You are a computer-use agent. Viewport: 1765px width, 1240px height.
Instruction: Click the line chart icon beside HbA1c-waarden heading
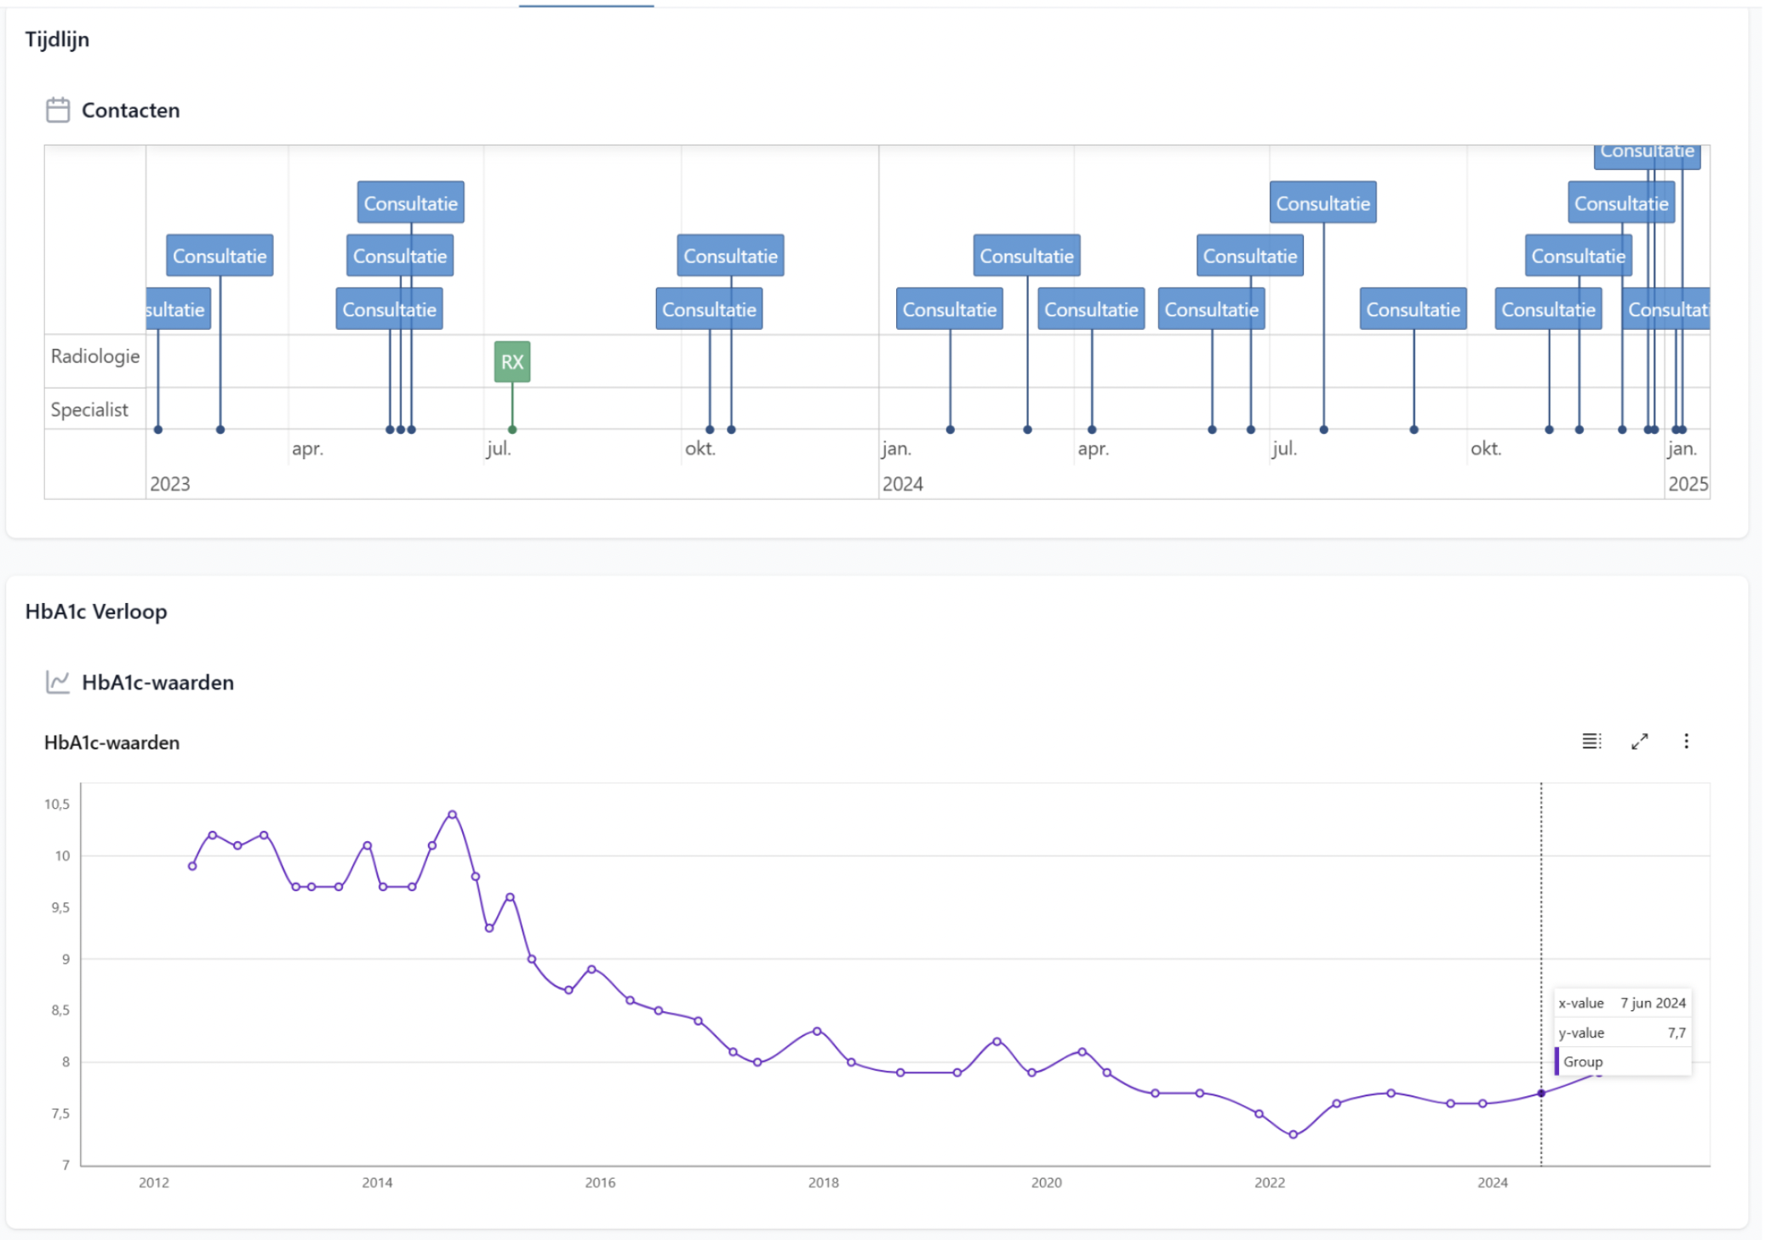coord(57,682)
